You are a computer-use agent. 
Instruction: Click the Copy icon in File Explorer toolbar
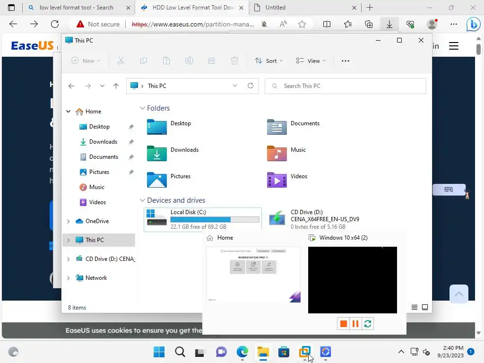click(x=144, y=61)
